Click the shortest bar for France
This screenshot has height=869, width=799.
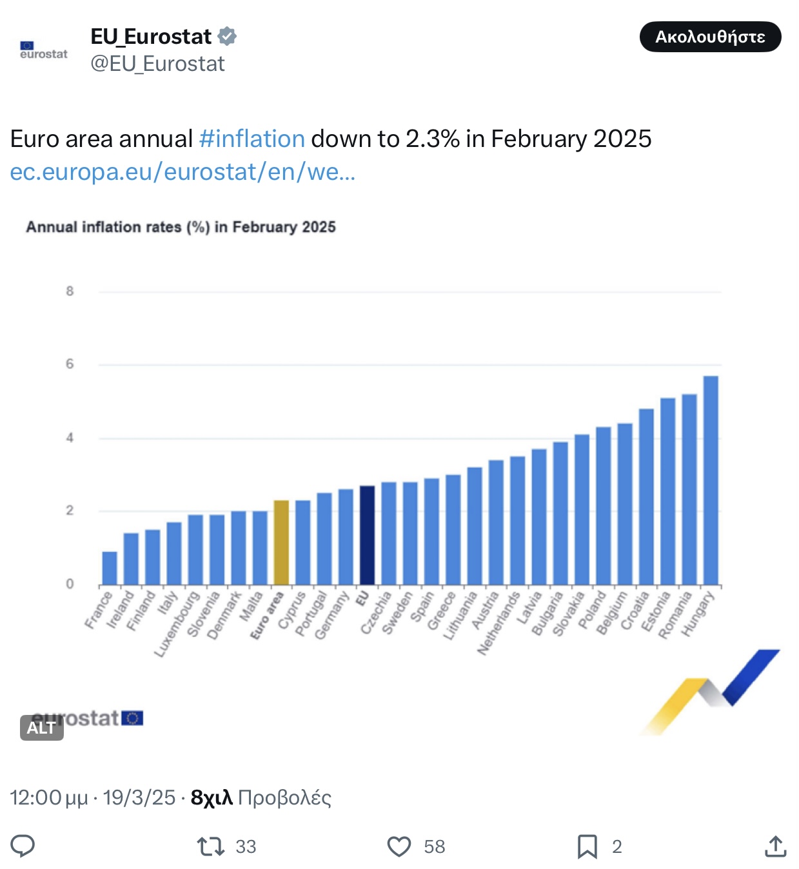(110, 568)
